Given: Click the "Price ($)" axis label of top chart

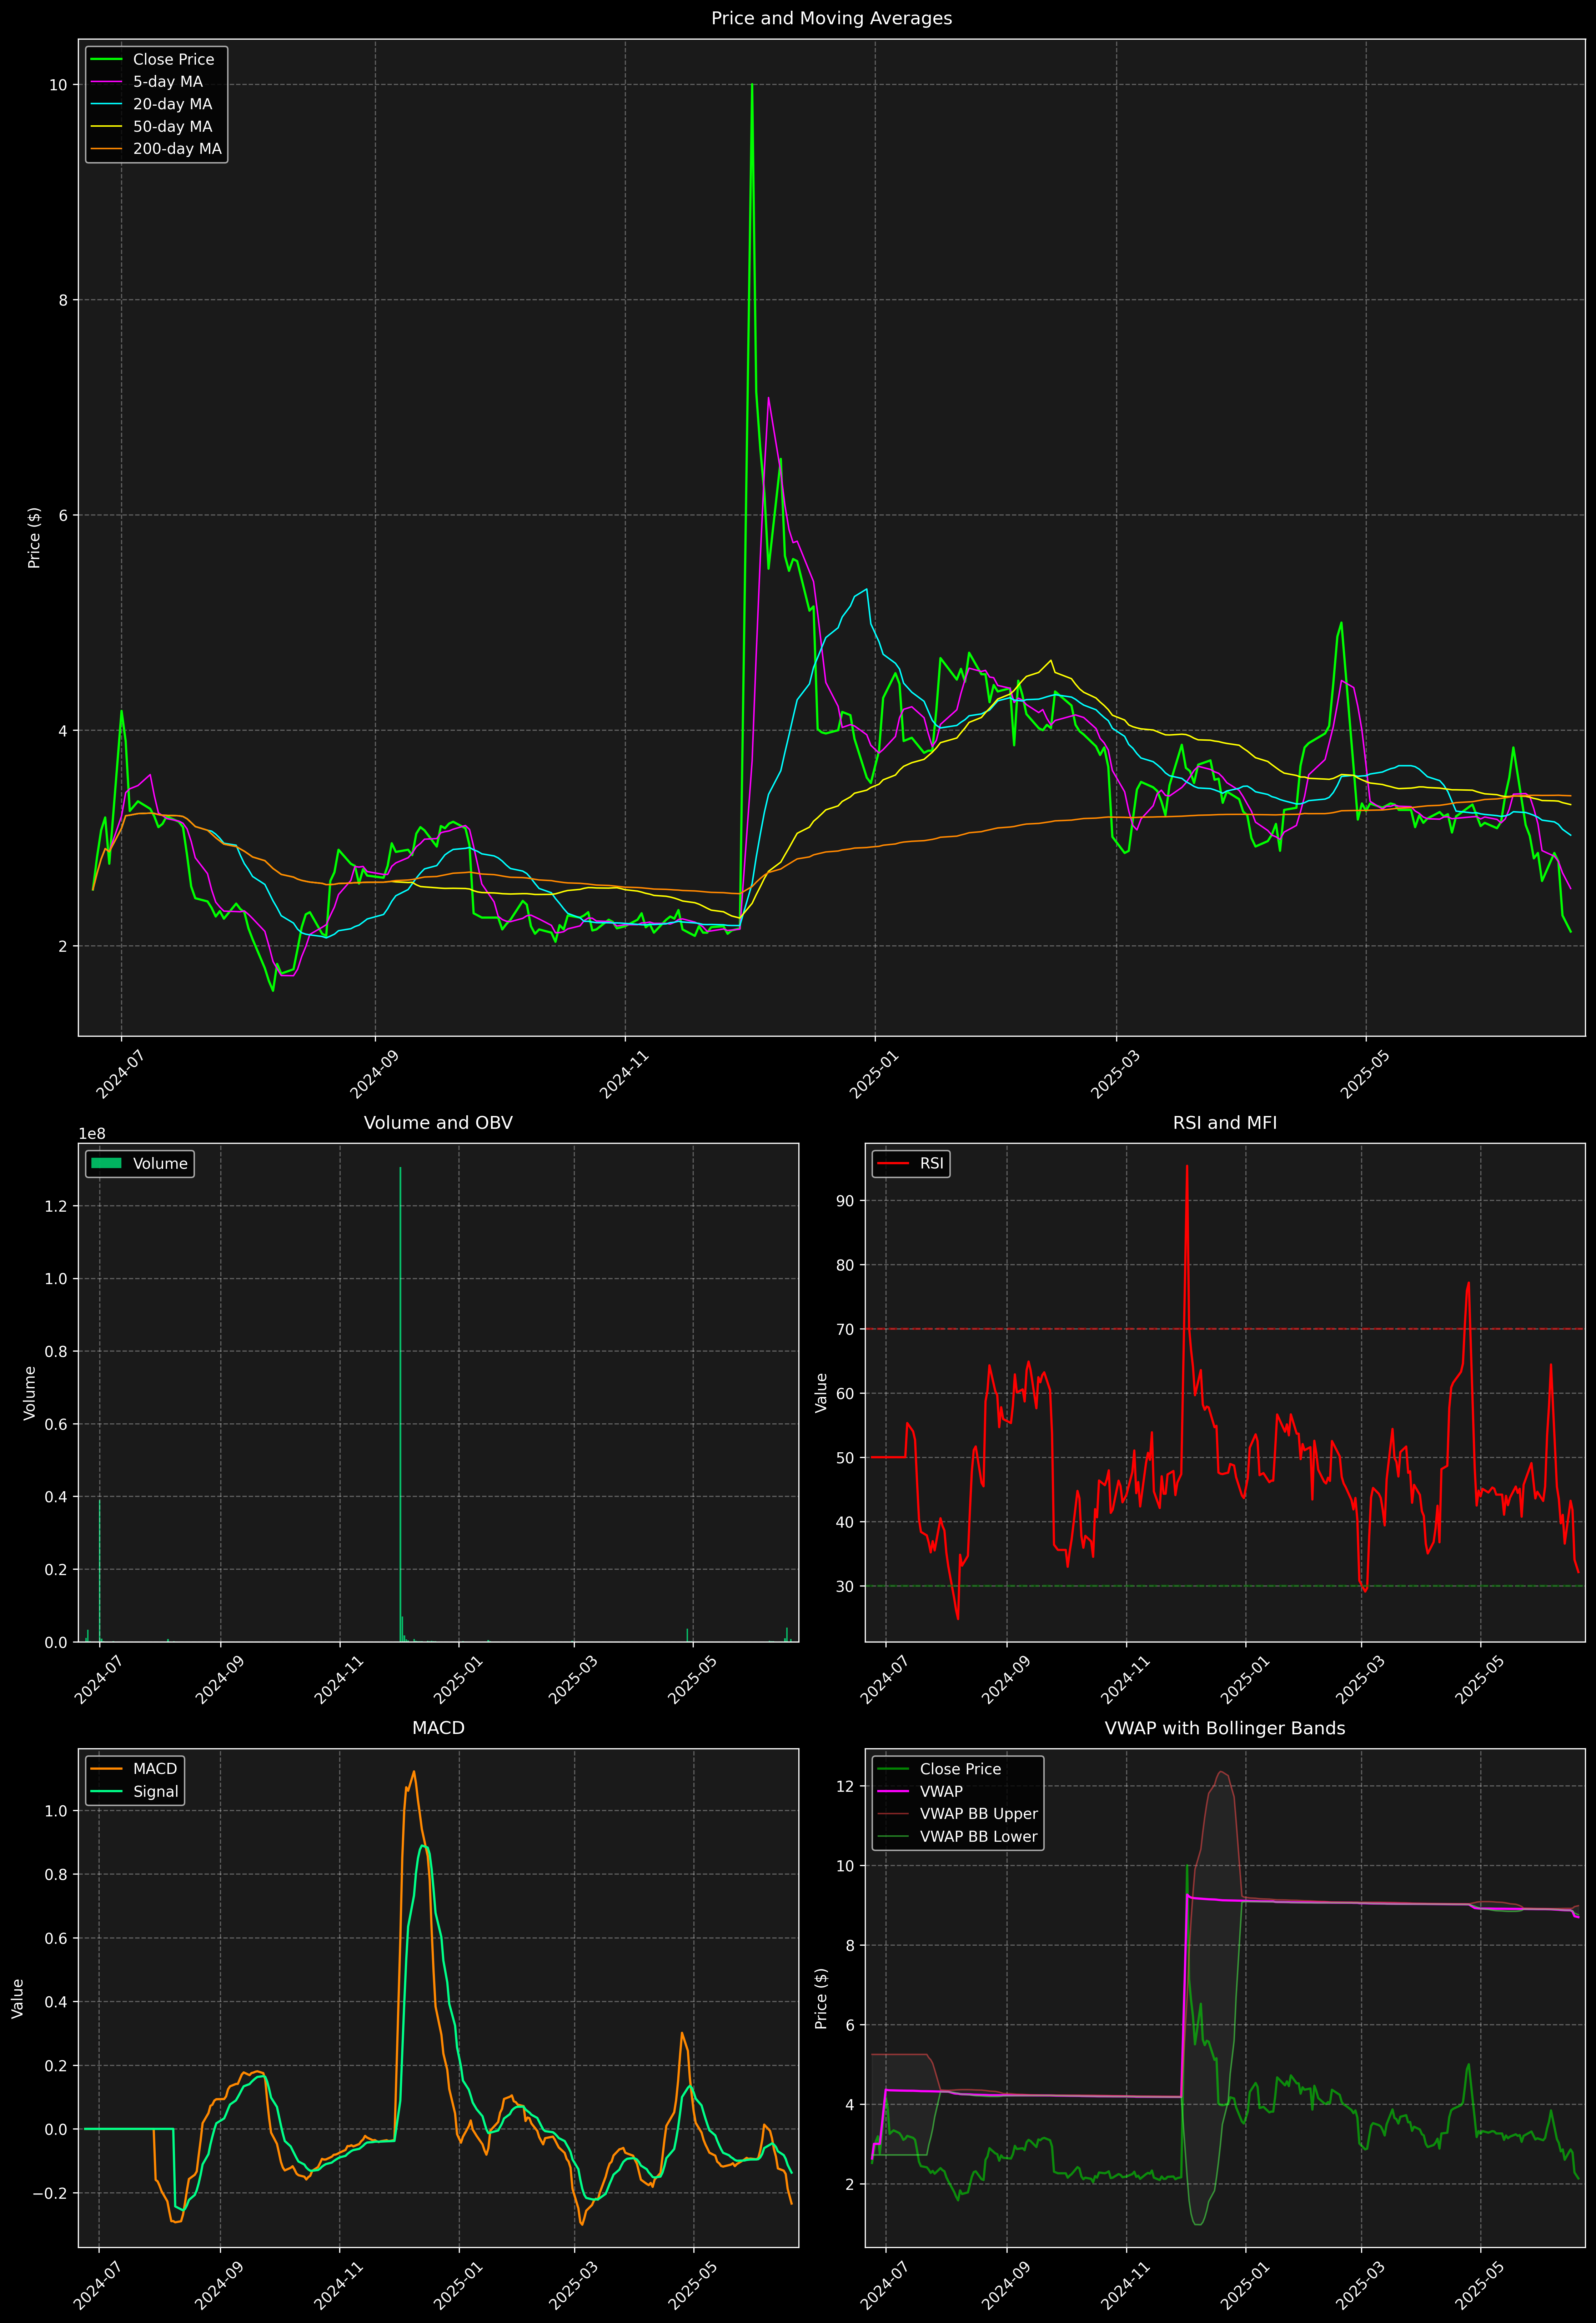Looking at the screenshot, I should click(x=34, y=538).
